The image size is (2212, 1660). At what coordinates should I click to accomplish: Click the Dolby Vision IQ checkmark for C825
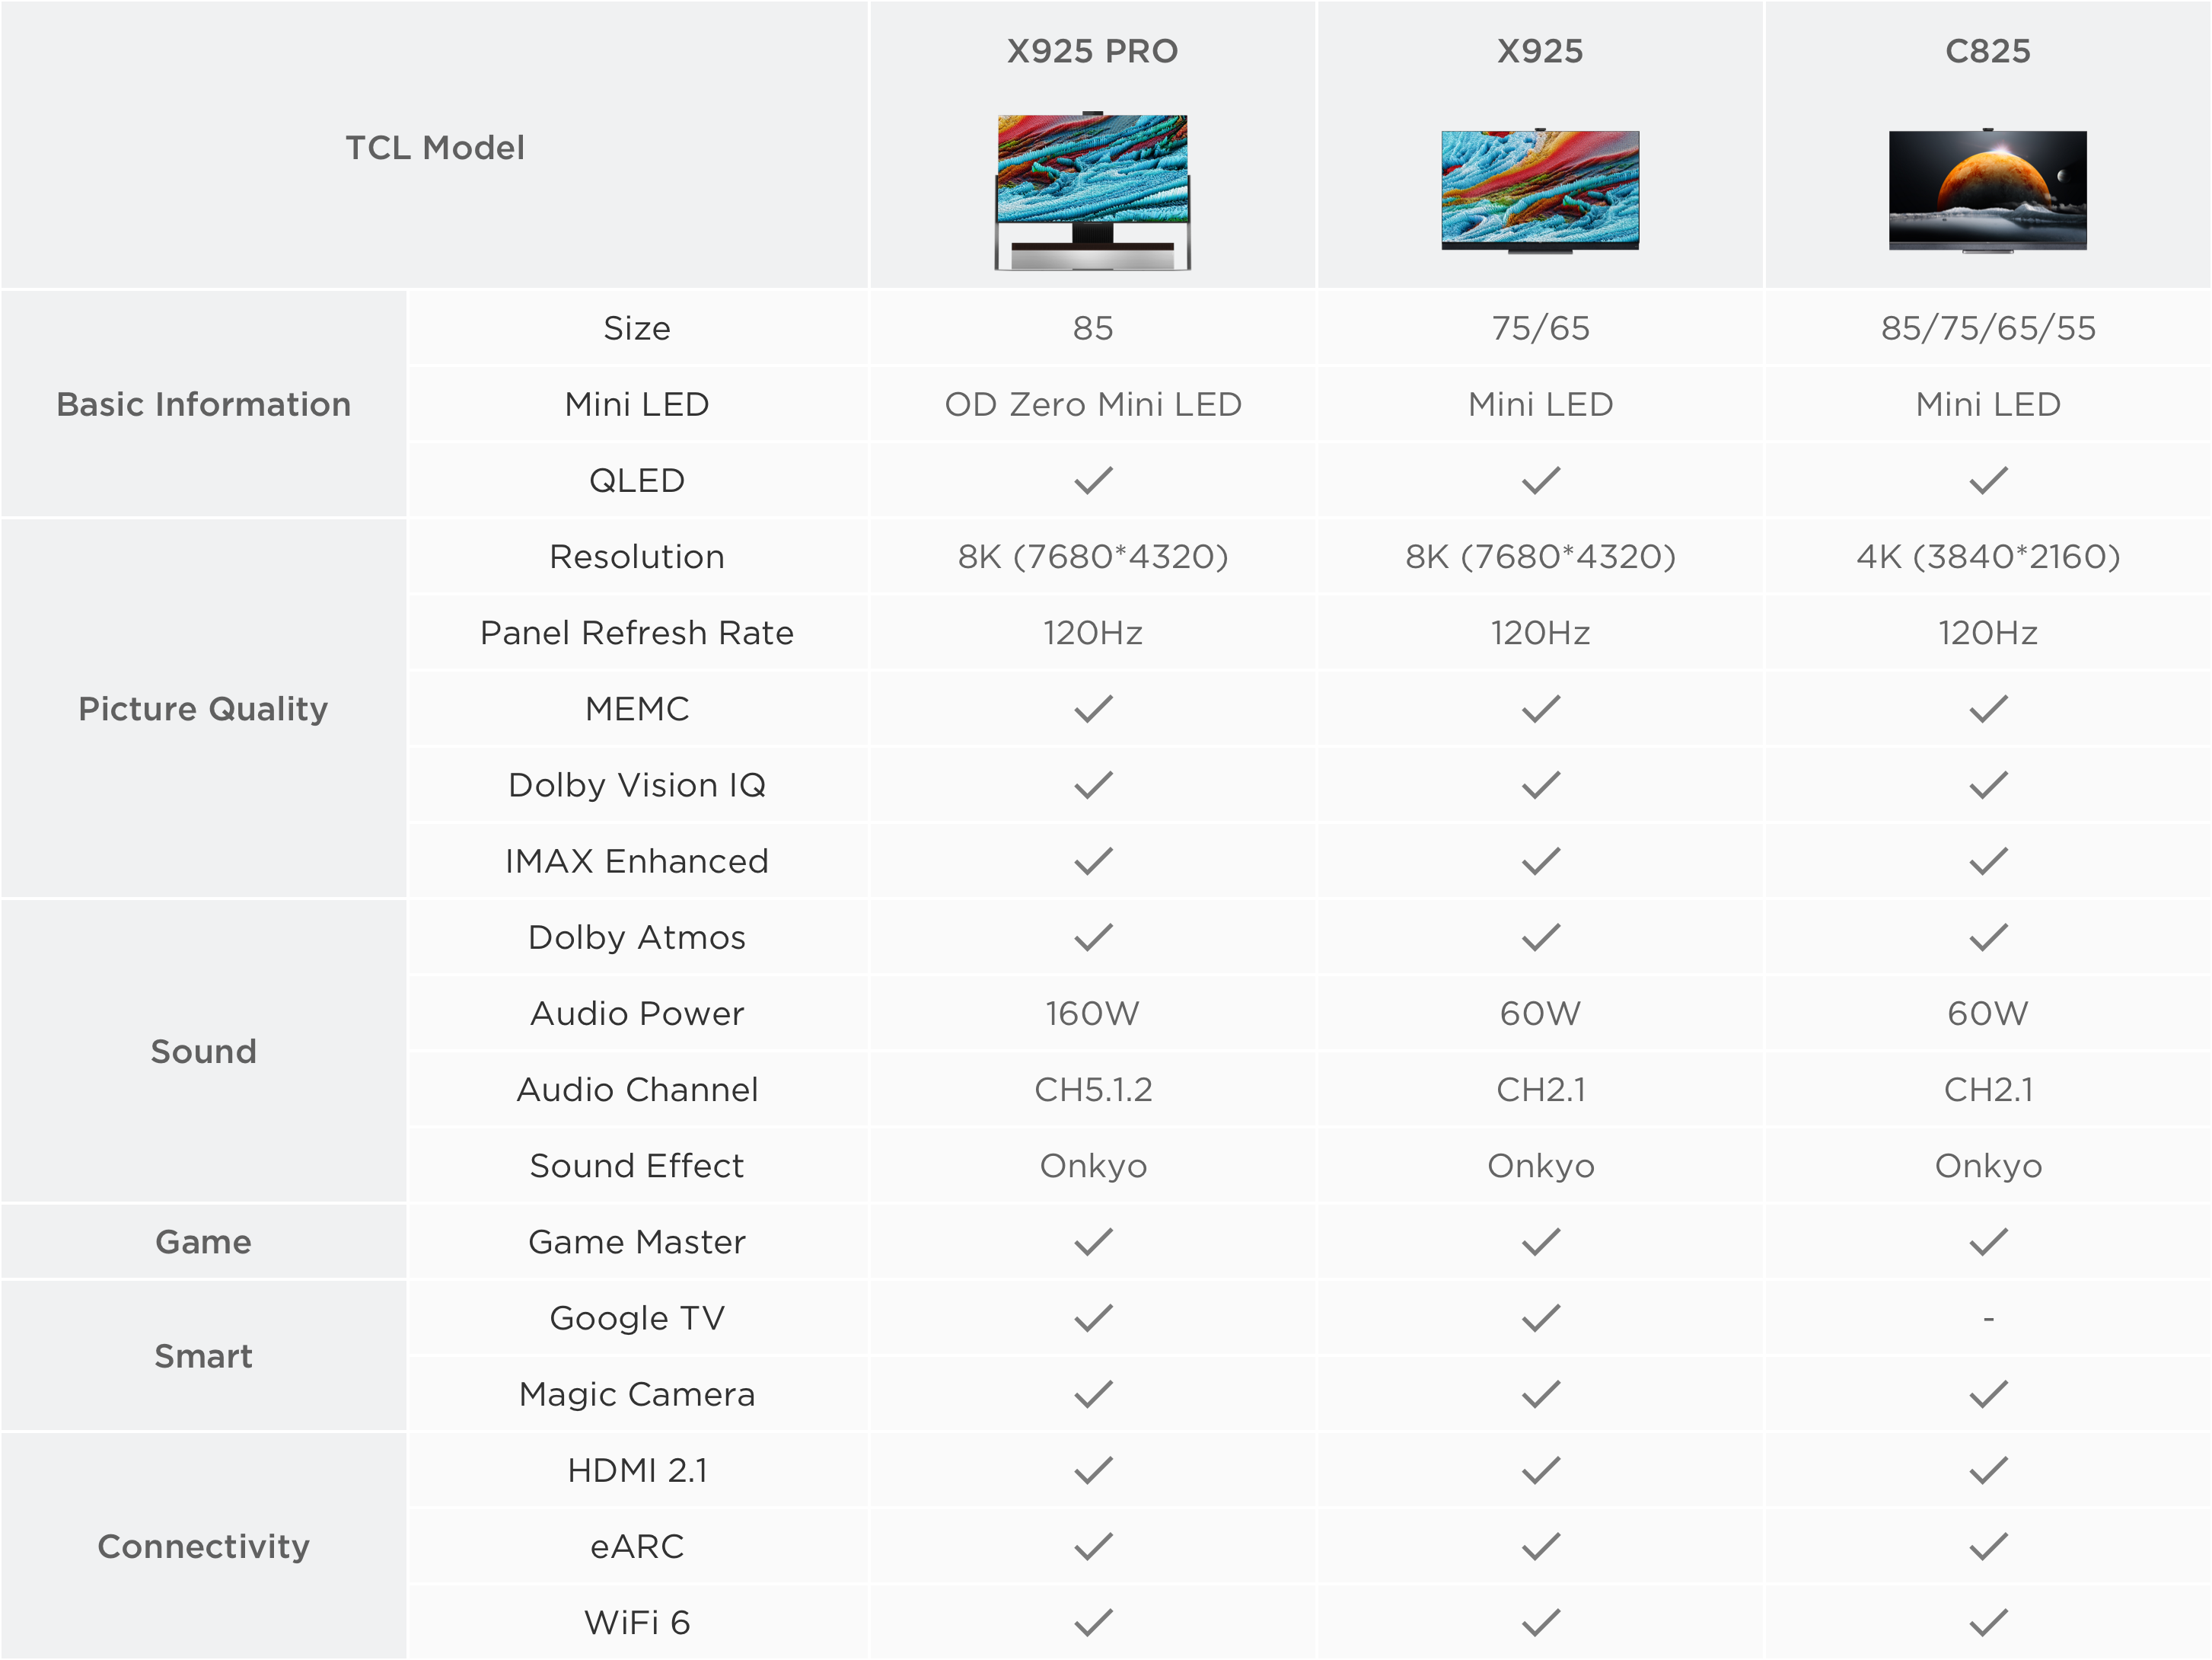tap(1988, 784)
